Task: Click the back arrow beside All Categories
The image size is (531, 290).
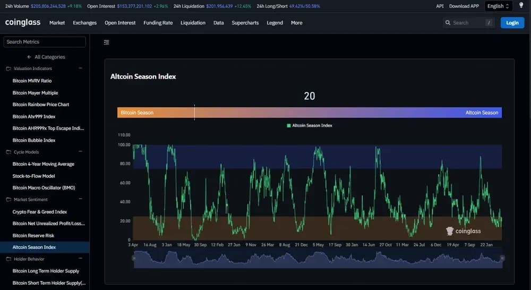Action: pos(29,57)
